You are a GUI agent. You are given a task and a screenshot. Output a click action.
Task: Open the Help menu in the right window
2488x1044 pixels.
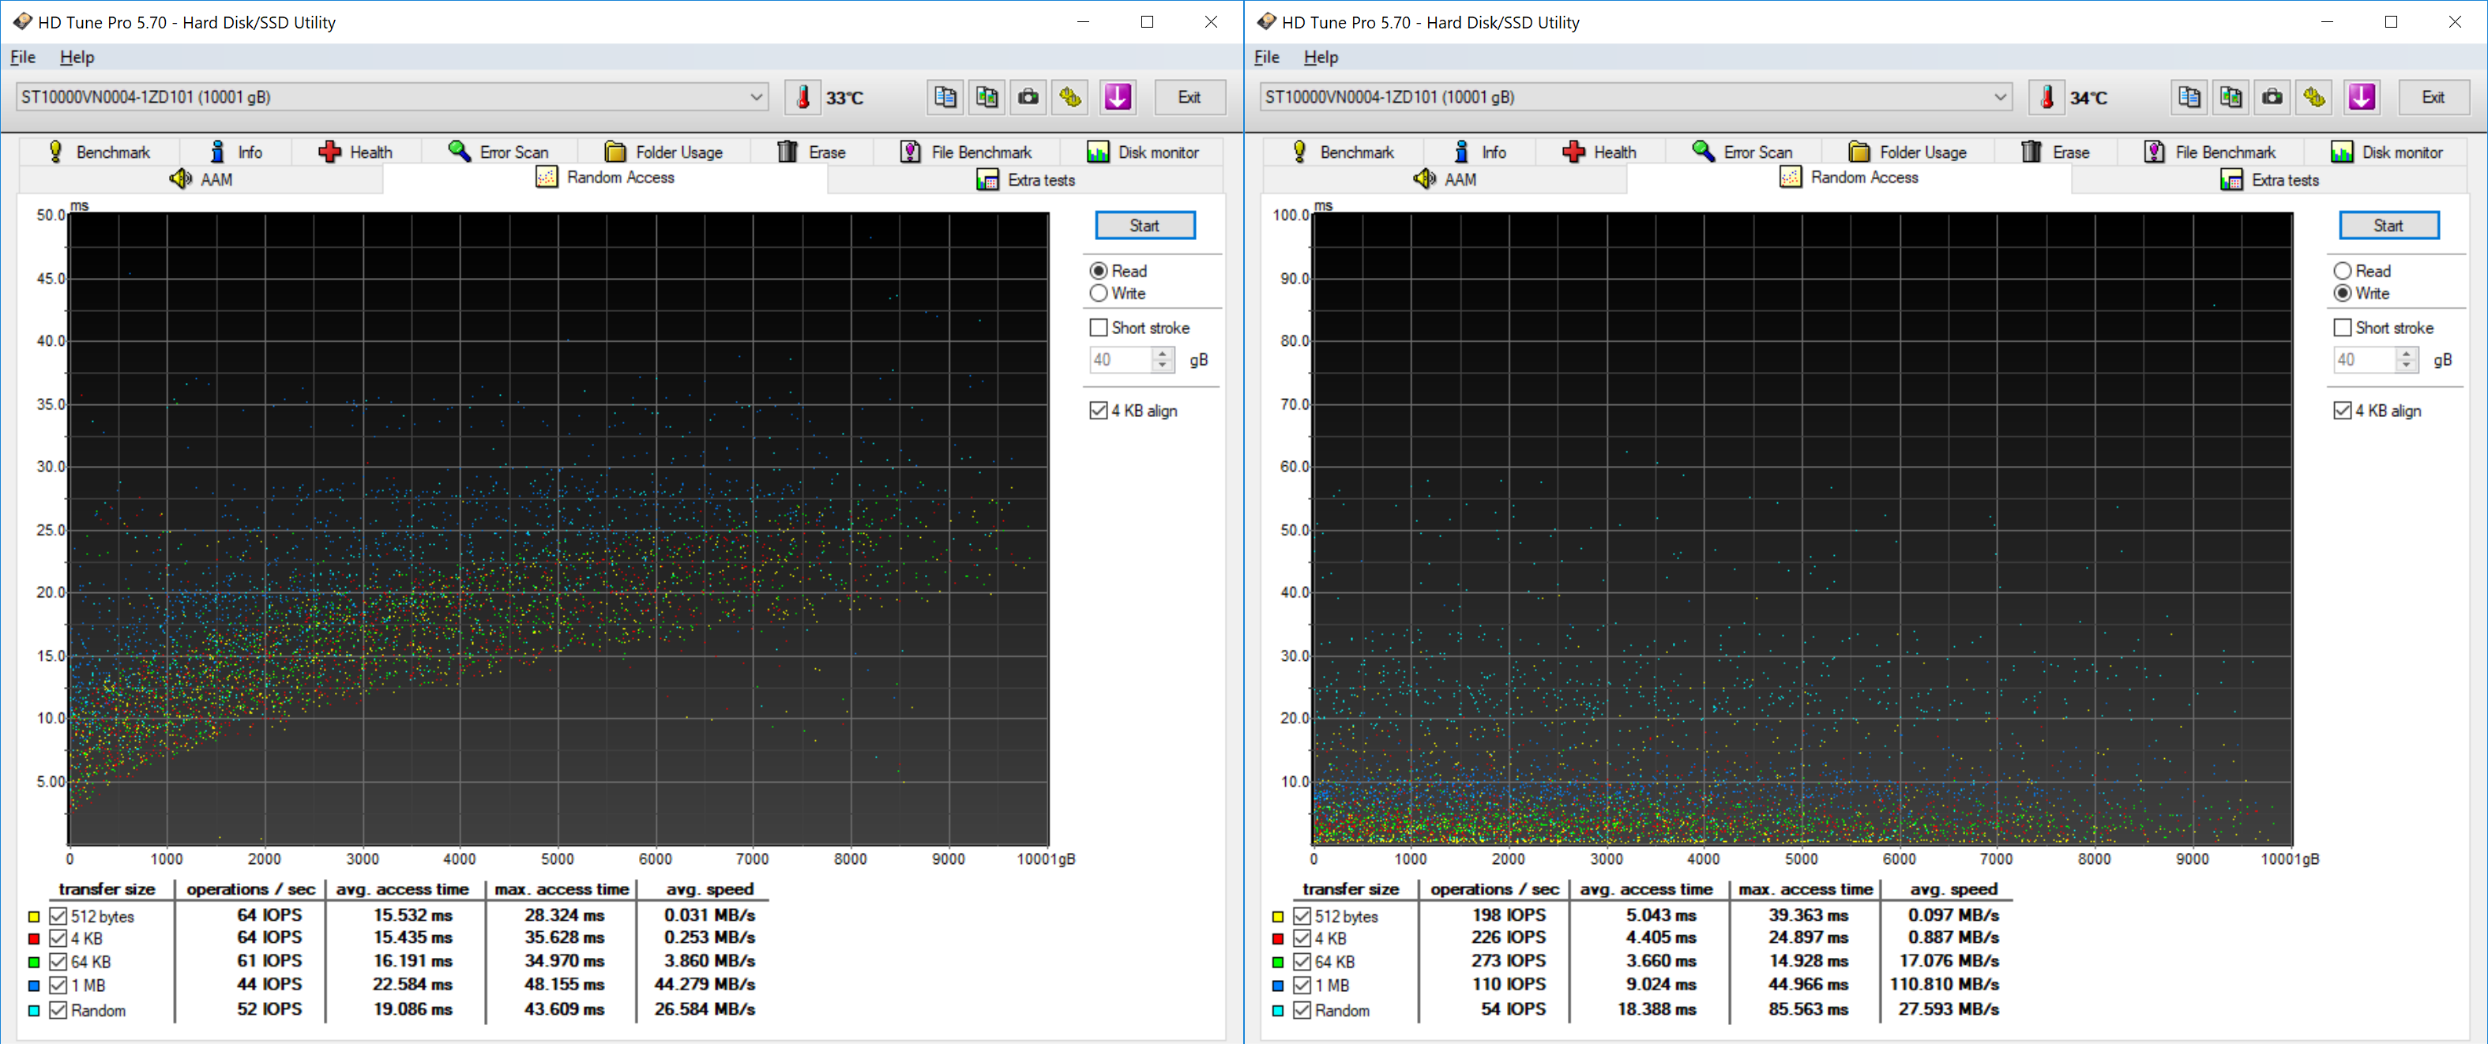pyautogui.click(x=1321, y=58)
